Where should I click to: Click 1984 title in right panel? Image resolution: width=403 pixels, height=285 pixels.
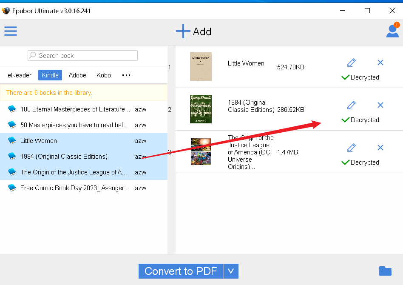pyautogui.click(x=251, y=106)
